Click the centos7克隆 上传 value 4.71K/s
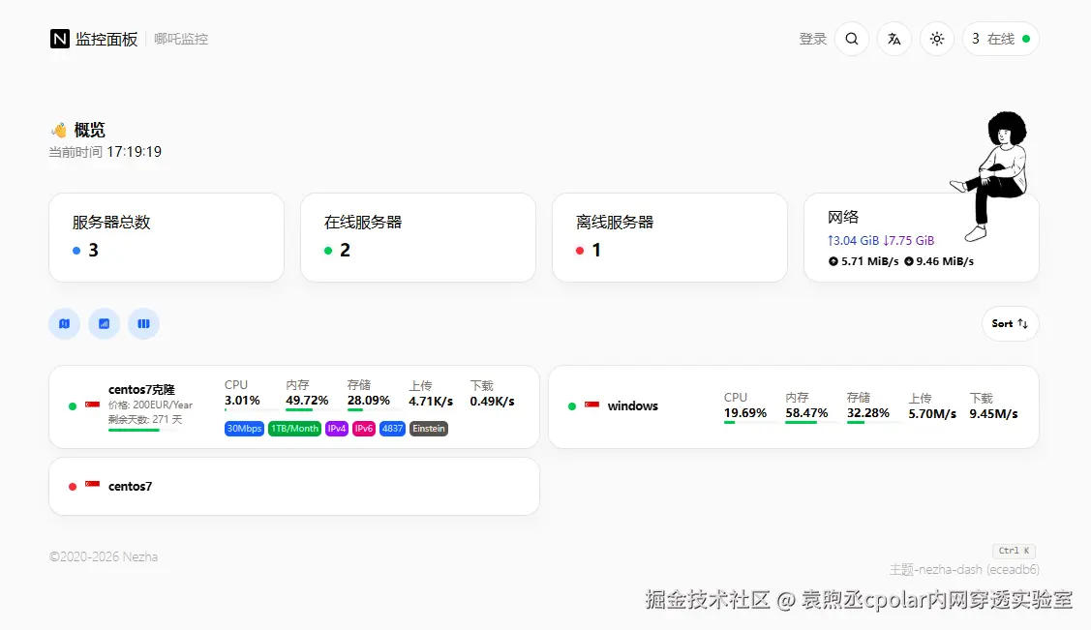This screenshot has height=630, width=1091. pos(431,402)
